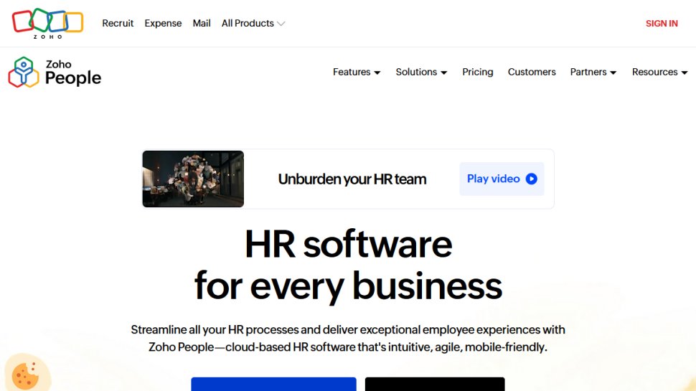Click the 'Unburden your HR team' text
The height and width of the screenshot is (391, 696).
click(x=352, y=179)
